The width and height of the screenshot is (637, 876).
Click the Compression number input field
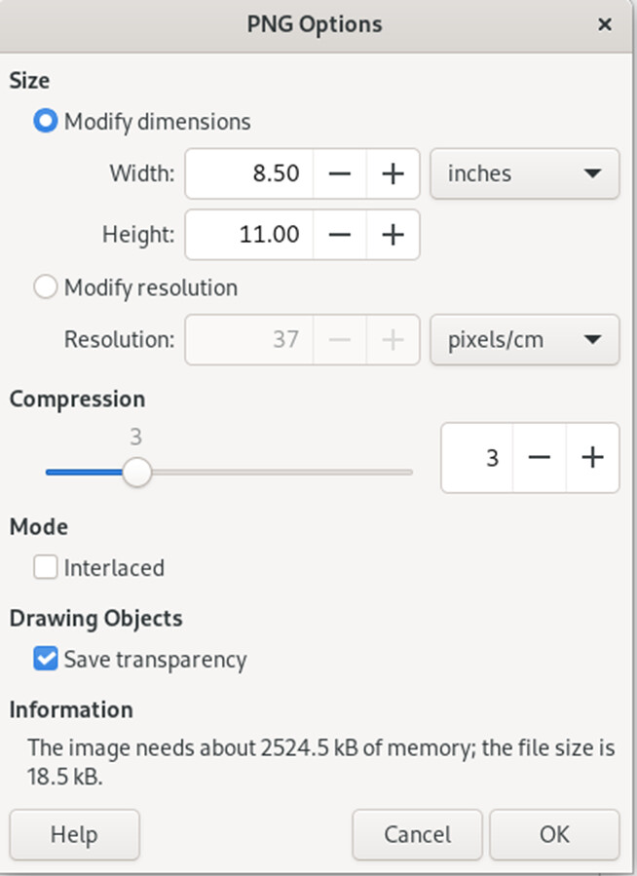(477, 458)
